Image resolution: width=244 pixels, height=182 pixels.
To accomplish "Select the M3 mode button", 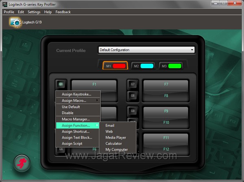I will pyautogui.click(x=171, y=66).
